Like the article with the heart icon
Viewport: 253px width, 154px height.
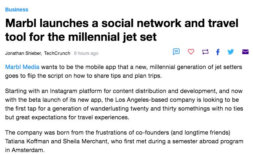tap(191, 52)
